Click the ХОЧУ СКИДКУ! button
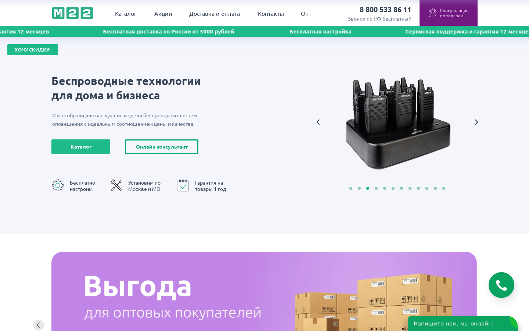529x331 pixels. tap(33, 50)
